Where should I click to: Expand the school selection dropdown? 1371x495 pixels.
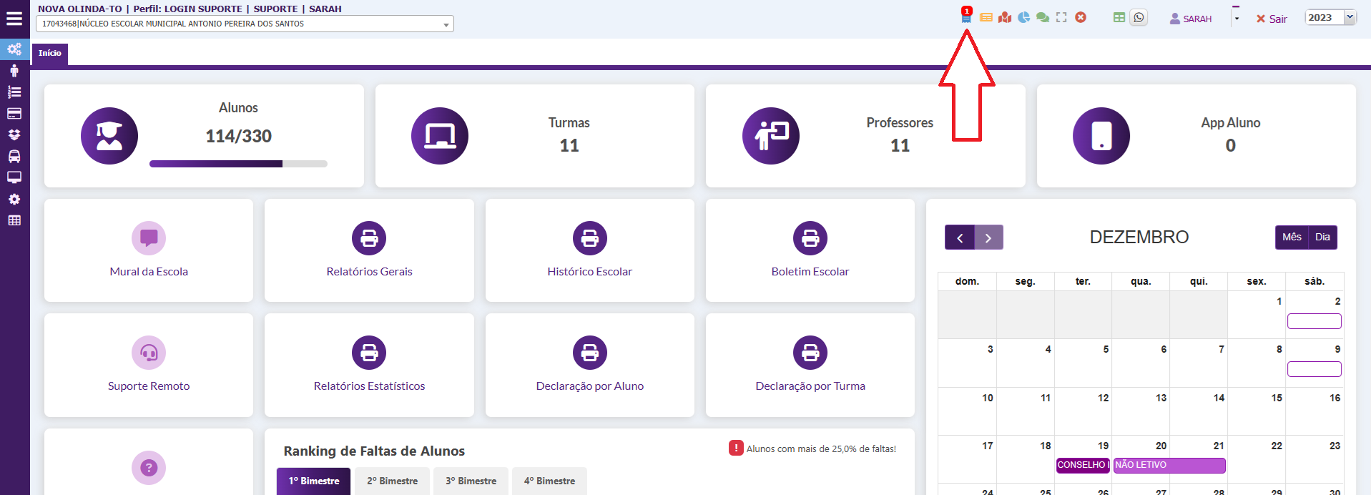click(446, 24)
